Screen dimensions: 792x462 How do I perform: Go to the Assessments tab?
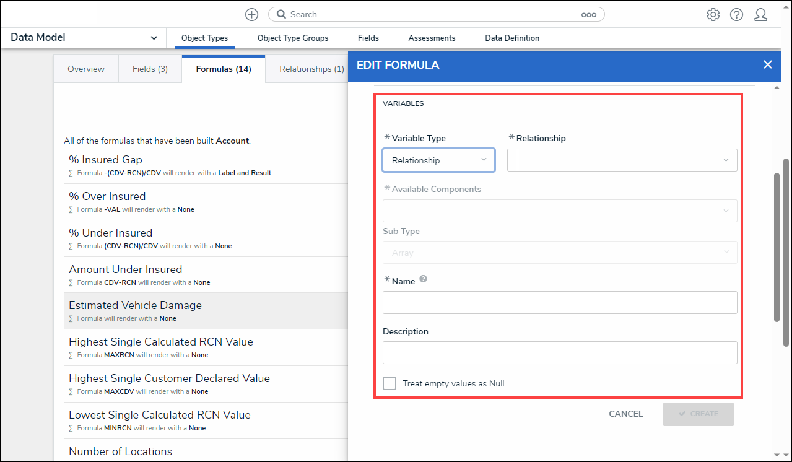(x=432, y=38)
